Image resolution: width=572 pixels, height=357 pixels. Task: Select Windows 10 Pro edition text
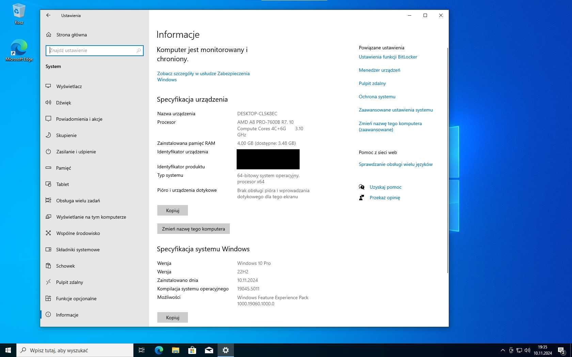(x=254, y=263)
